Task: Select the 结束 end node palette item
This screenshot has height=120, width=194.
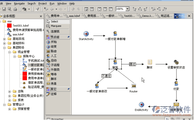Action: point(52,47)
